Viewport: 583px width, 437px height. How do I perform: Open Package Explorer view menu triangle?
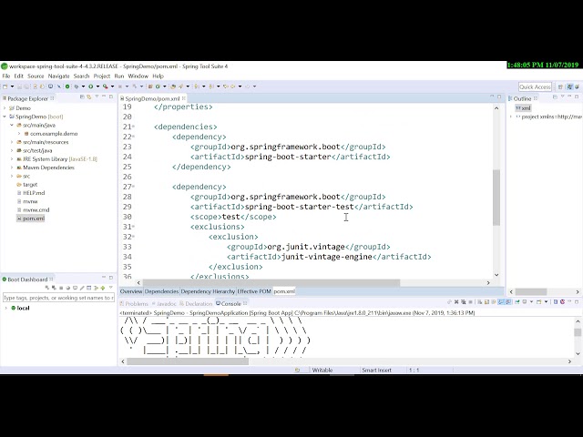coord(97,97)
